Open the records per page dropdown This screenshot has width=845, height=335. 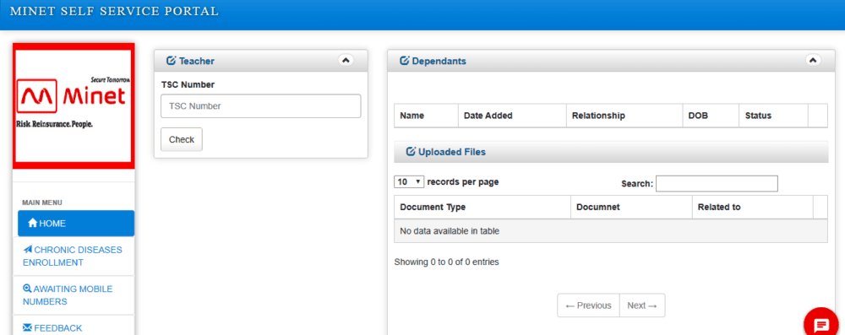click(x=410, y=182)
